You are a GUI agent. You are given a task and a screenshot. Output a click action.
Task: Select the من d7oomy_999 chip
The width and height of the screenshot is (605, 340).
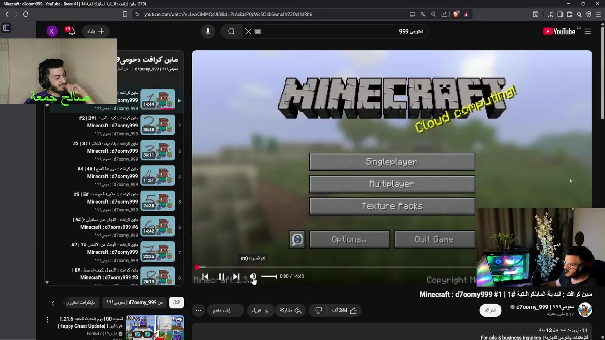134,302
